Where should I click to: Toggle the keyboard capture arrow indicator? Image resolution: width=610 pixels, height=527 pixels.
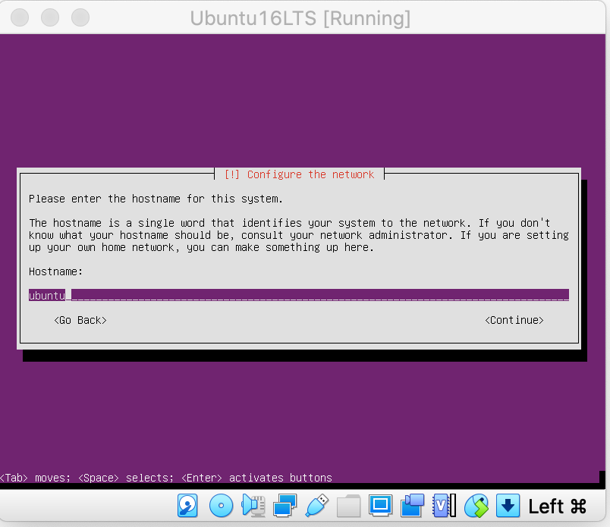click(x=508, y=505)
